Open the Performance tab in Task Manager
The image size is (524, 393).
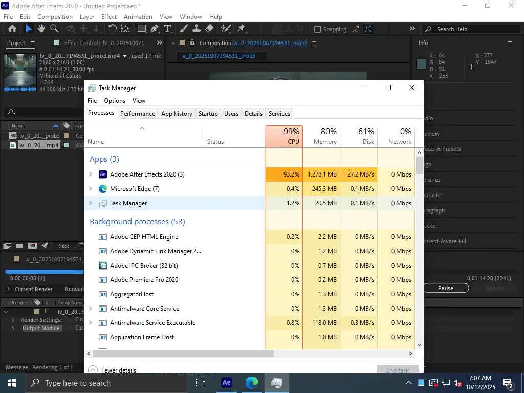point(138,114)
